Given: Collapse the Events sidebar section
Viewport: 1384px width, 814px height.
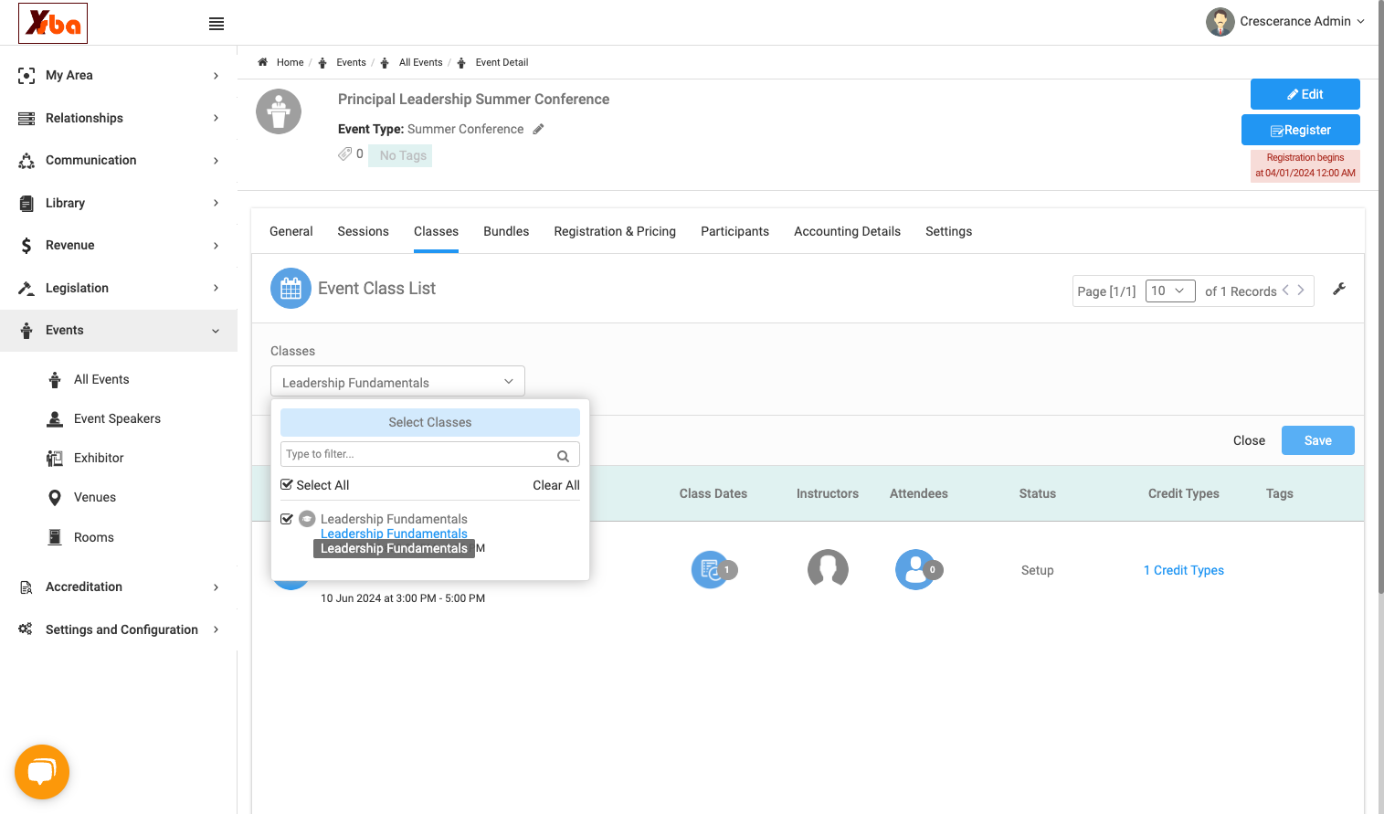Looking at the screenshot, I should [x=119, y=330].
